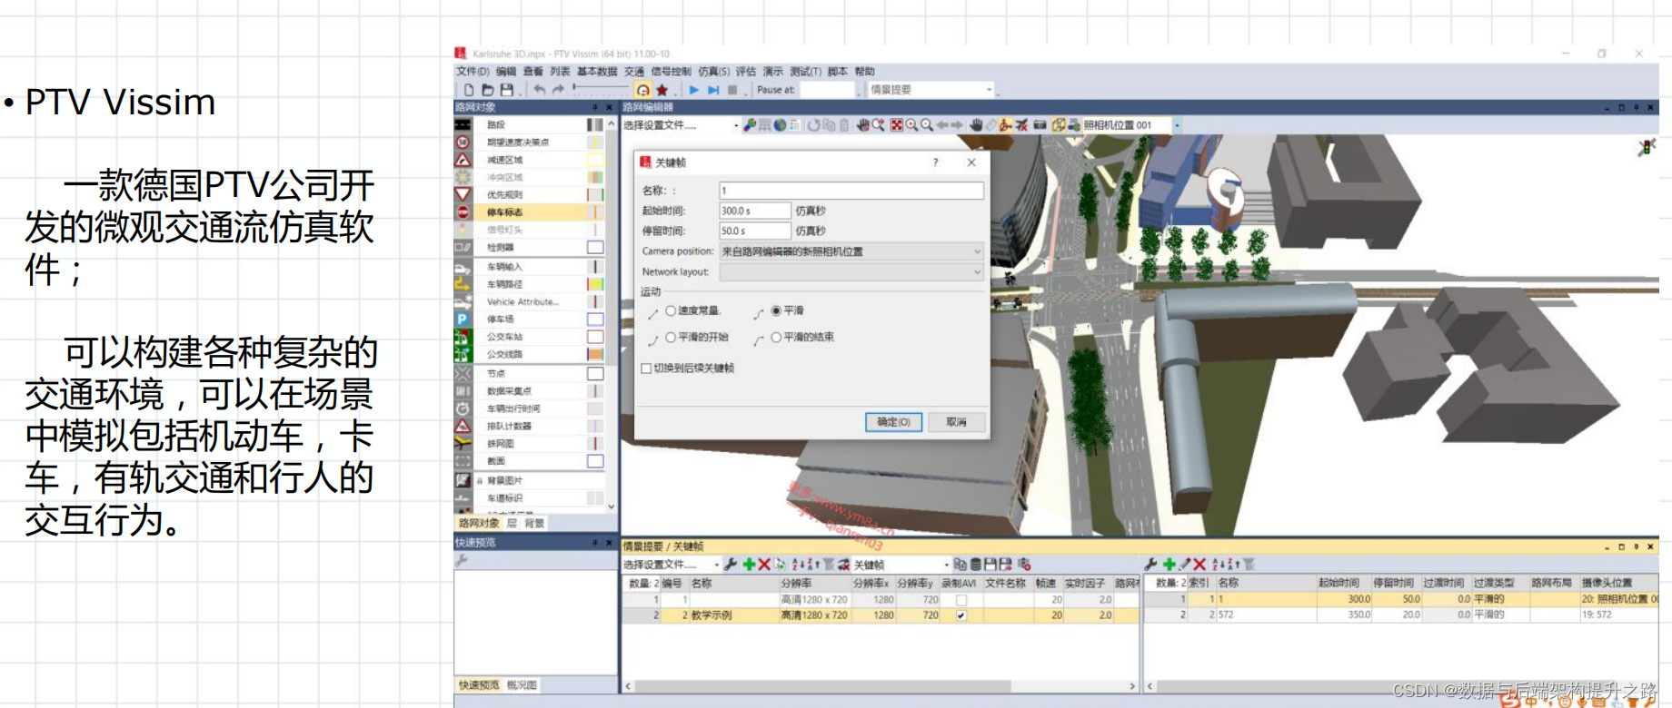Open 文件(D) menu

(x=473, y=71)
